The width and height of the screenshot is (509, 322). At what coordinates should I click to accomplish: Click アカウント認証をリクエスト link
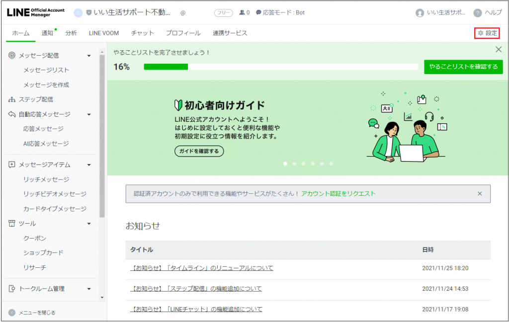(338, 194)
